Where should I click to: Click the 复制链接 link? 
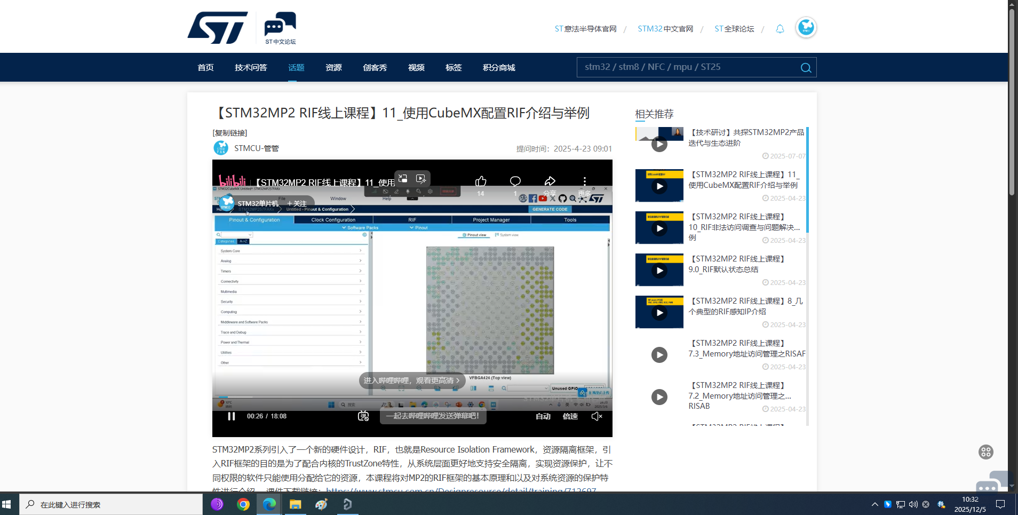tap(230, 133)
